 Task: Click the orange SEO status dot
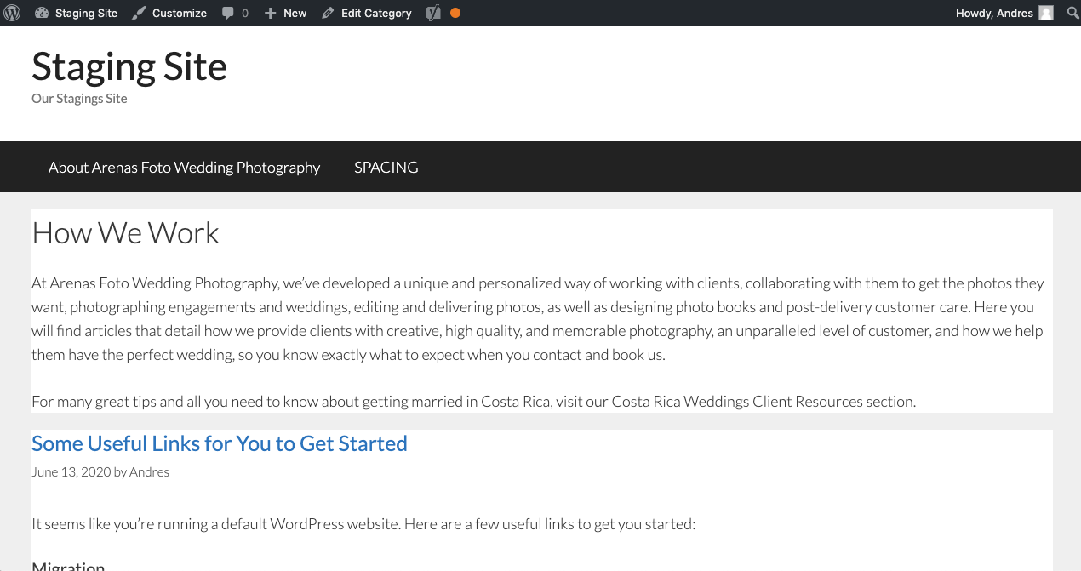tap(455, 13)
